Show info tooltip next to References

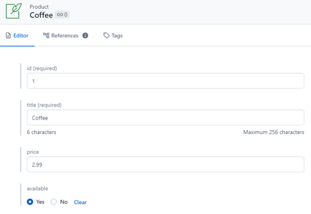tap(85, 35)
